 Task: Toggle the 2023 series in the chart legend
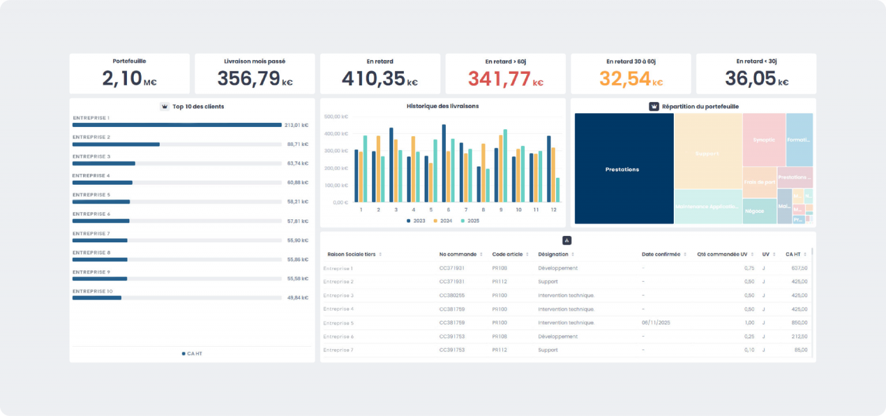pyautogui.click(x=416, y=221)
